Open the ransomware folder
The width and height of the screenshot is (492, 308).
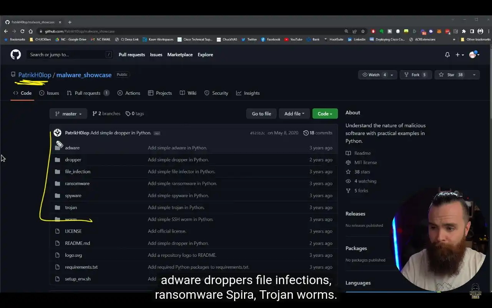point(77,184)
